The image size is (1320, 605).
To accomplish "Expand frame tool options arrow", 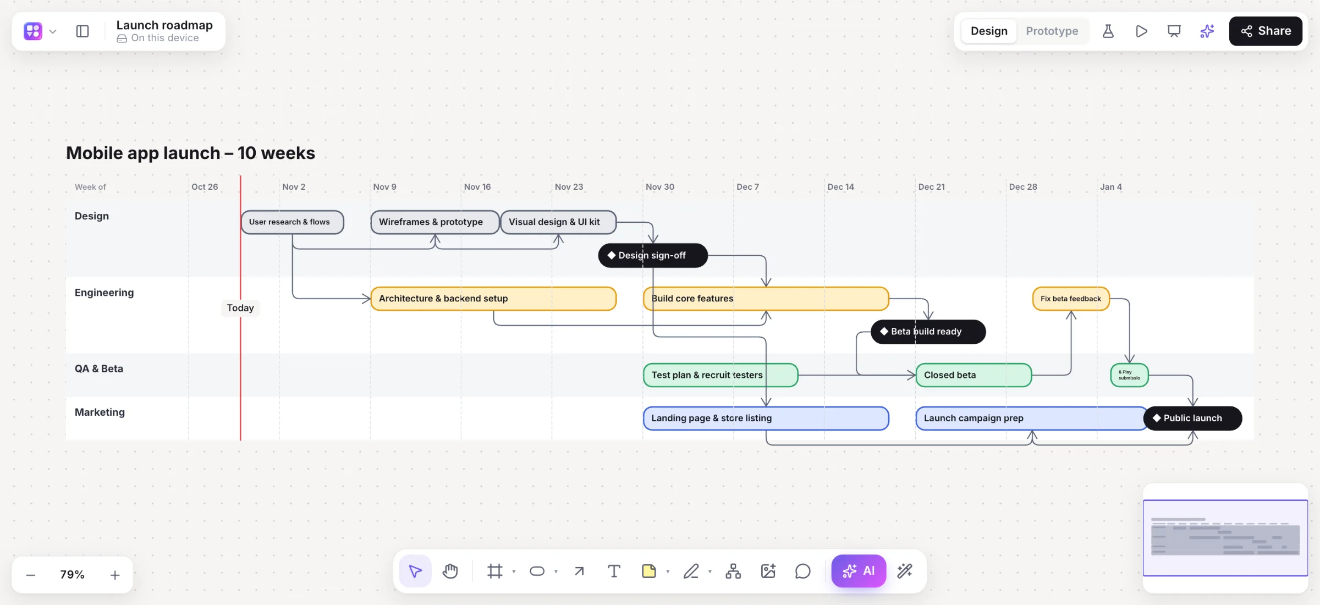I will (514, 571).
